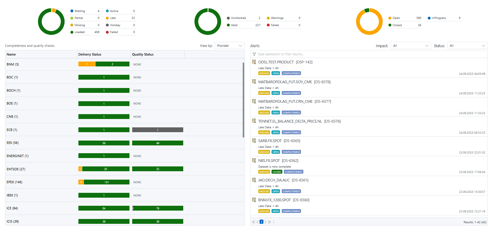The height and width of the screenshot is (231, 492).
Task: Click the filter funnel icon in Alerts
Action: tap(254, 54)
